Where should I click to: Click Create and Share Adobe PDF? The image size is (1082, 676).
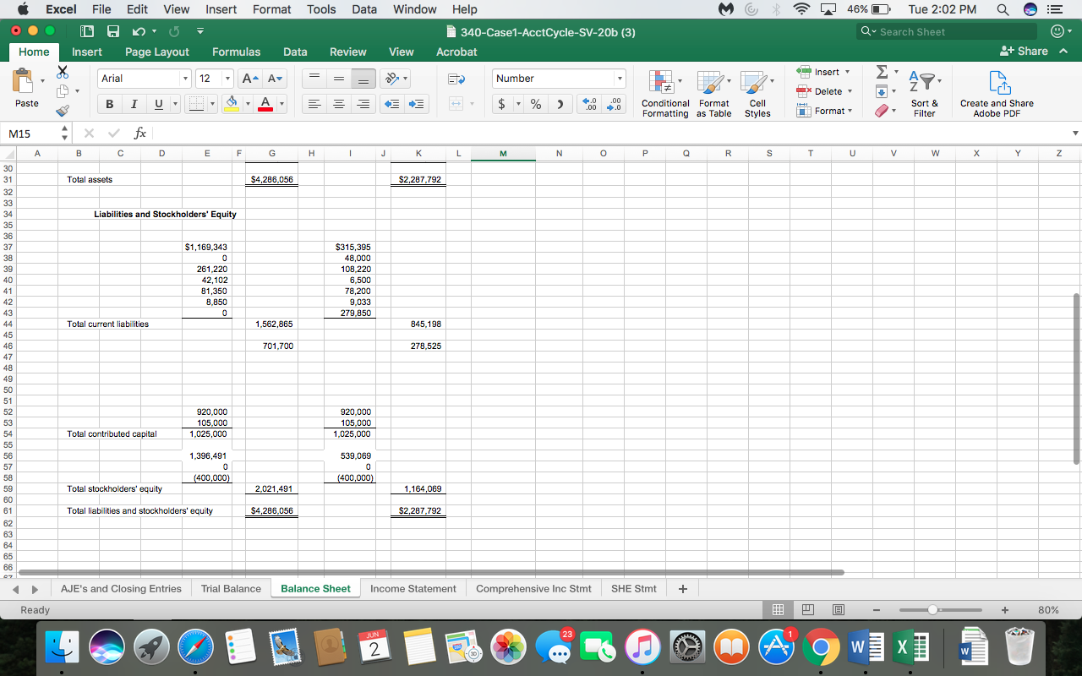click(997, 93)
